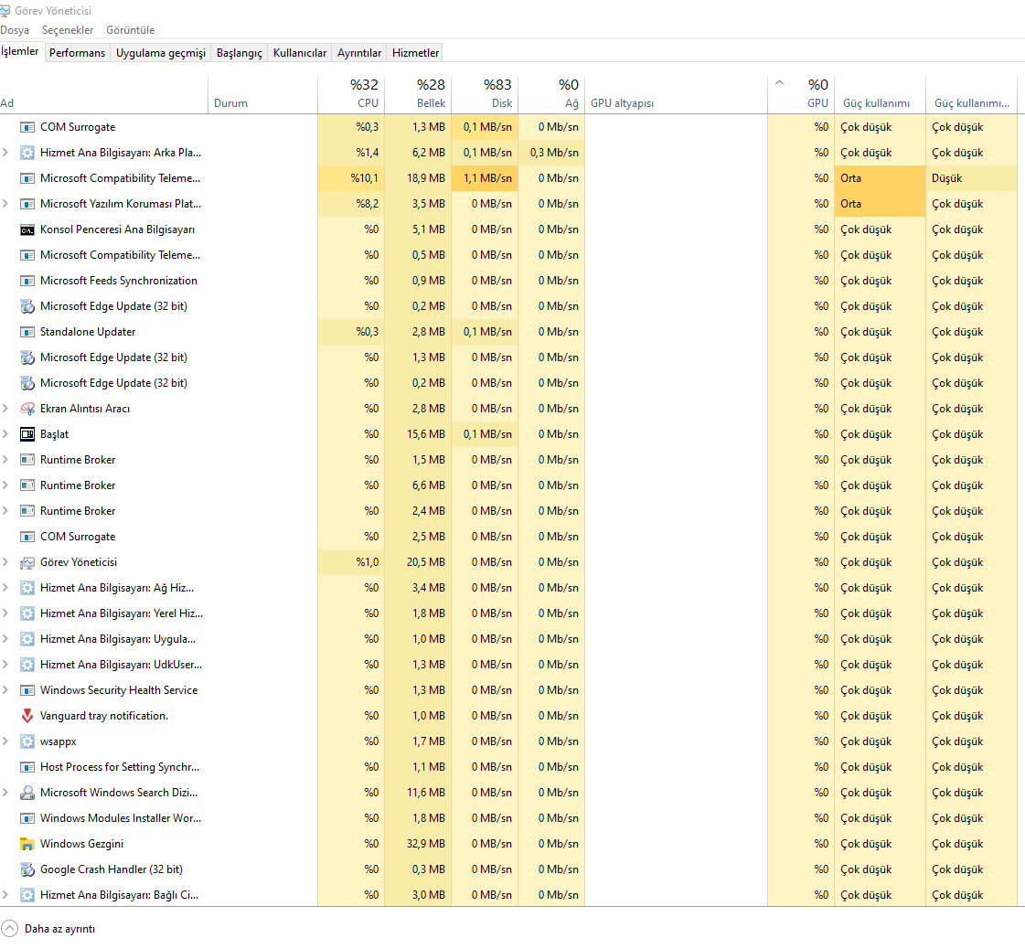Expand the Başlat process row
This screenshot has width=1025, height=949.
click(x=5, y=434)
